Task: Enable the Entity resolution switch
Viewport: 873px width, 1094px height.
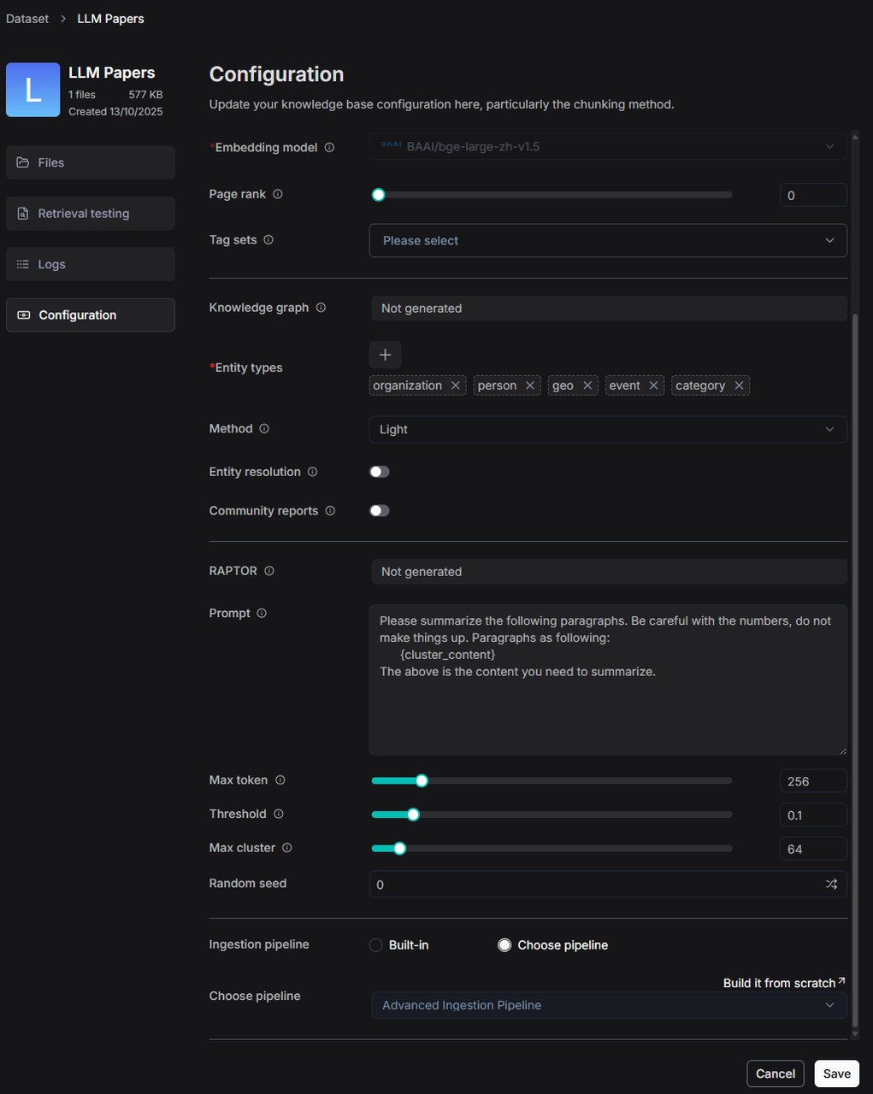Action: [x=380, y=472]
